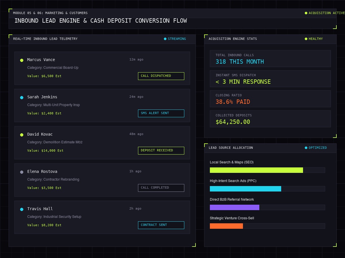Image resolution: width=345 pixels, height=258 pixels.
Task: Click Category: Multi-Unit Property Insp text
Action: 53,105
